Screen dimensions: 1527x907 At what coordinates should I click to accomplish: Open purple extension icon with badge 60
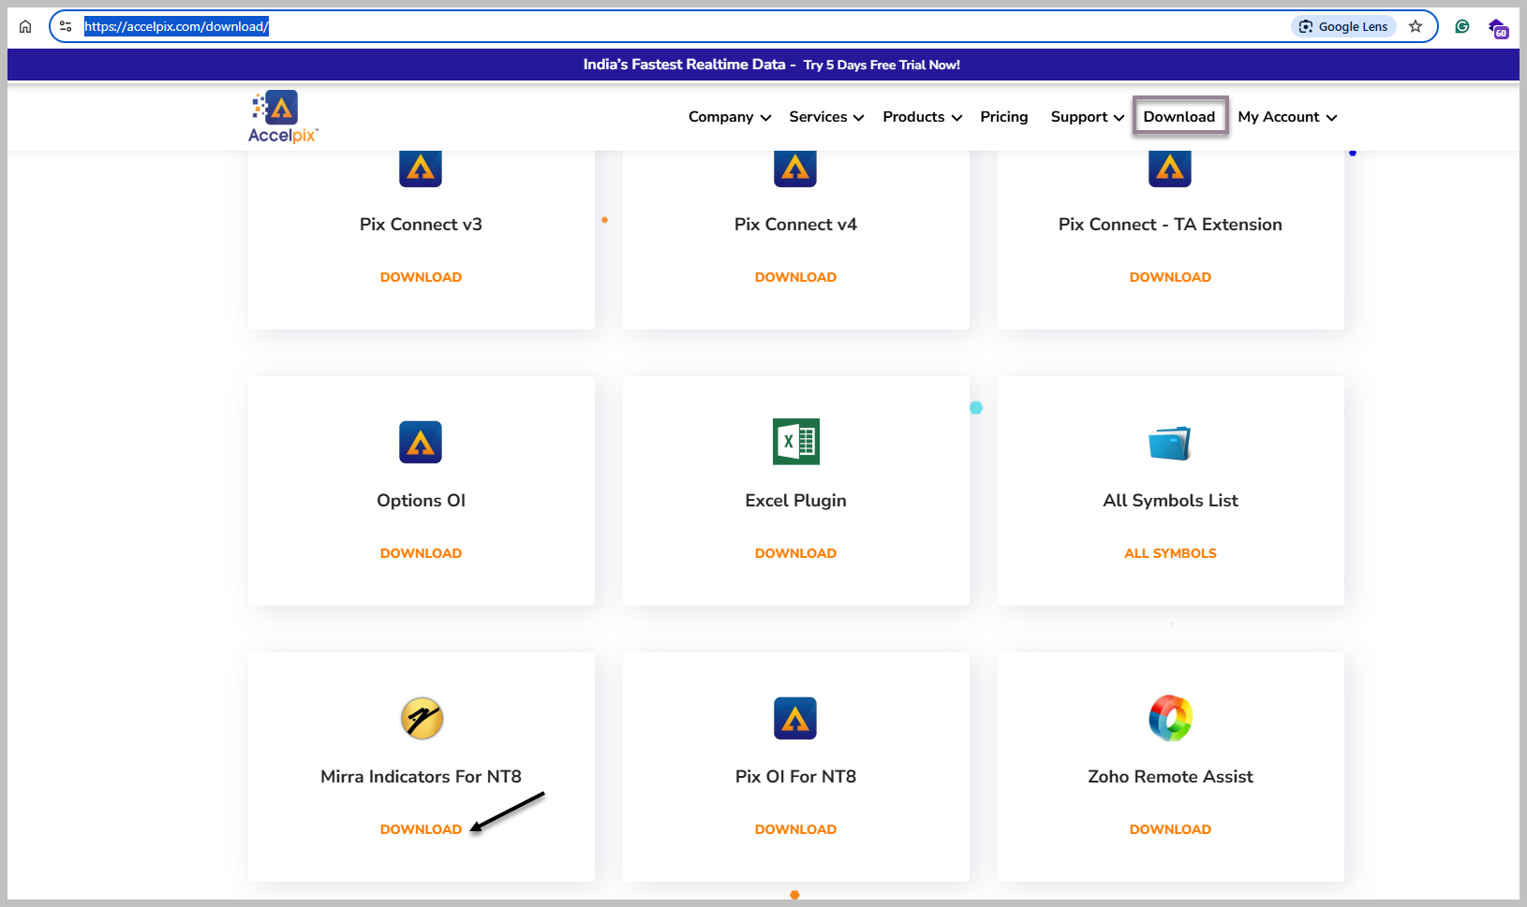(1498, 28)
